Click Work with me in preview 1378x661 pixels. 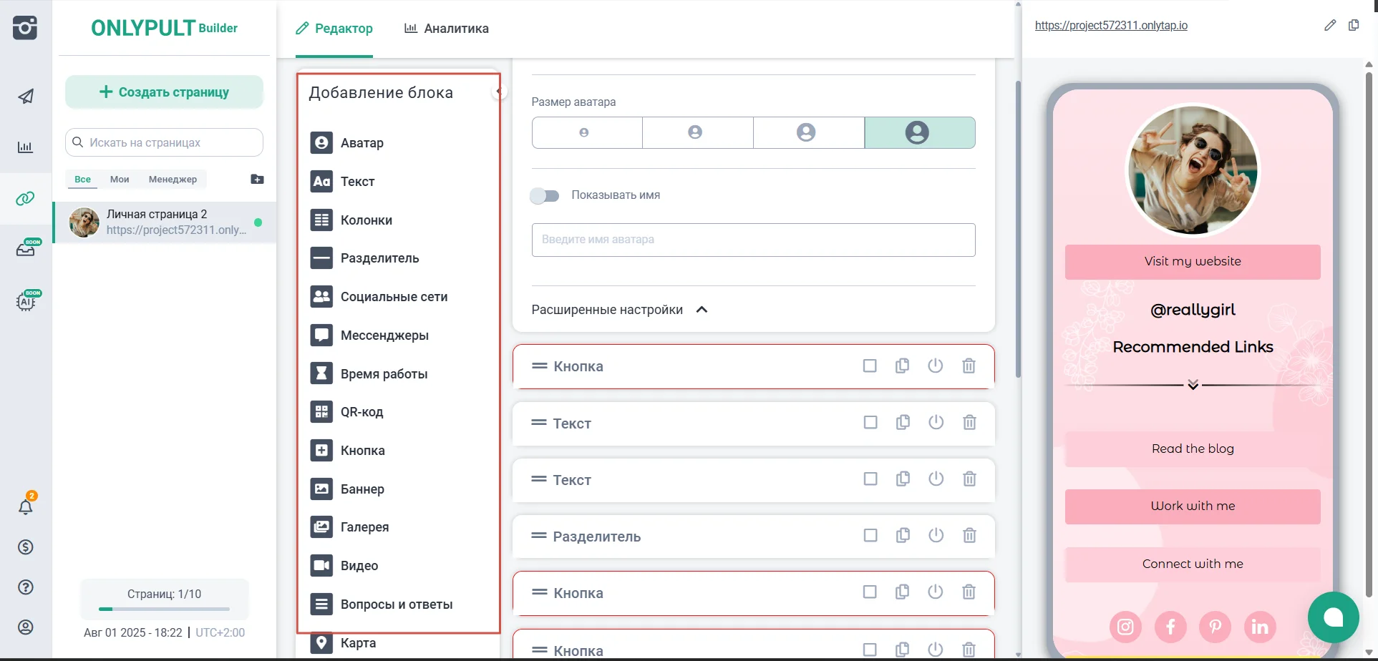1193,506
